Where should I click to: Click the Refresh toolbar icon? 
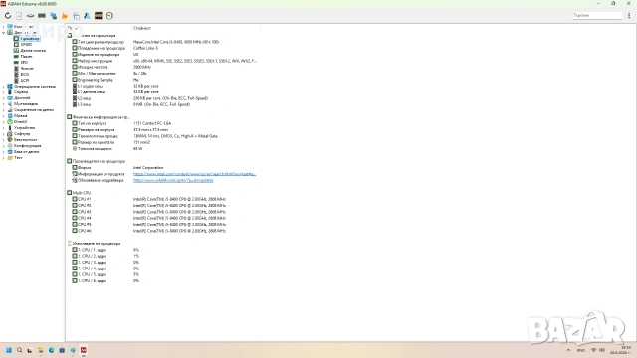(x=8, y=16)
